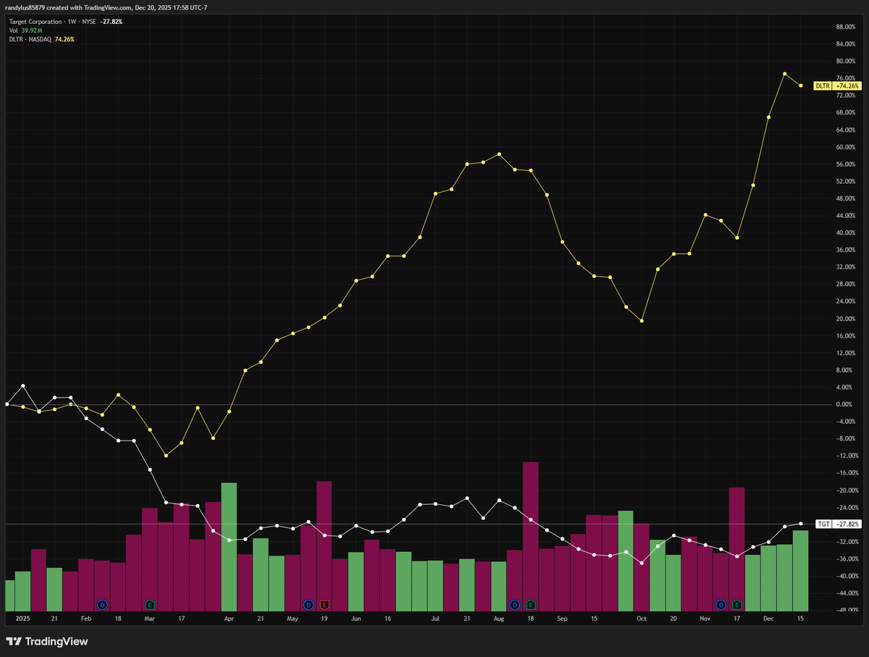Click the Feb time axis label
This screenshot has width=869, height=657.
(x=86, y=619)
